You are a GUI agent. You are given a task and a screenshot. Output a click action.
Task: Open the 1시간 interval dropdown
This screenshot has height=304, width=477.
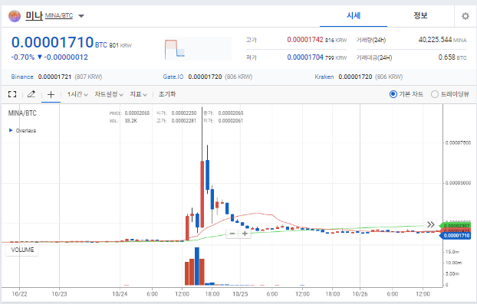[77, 94]
